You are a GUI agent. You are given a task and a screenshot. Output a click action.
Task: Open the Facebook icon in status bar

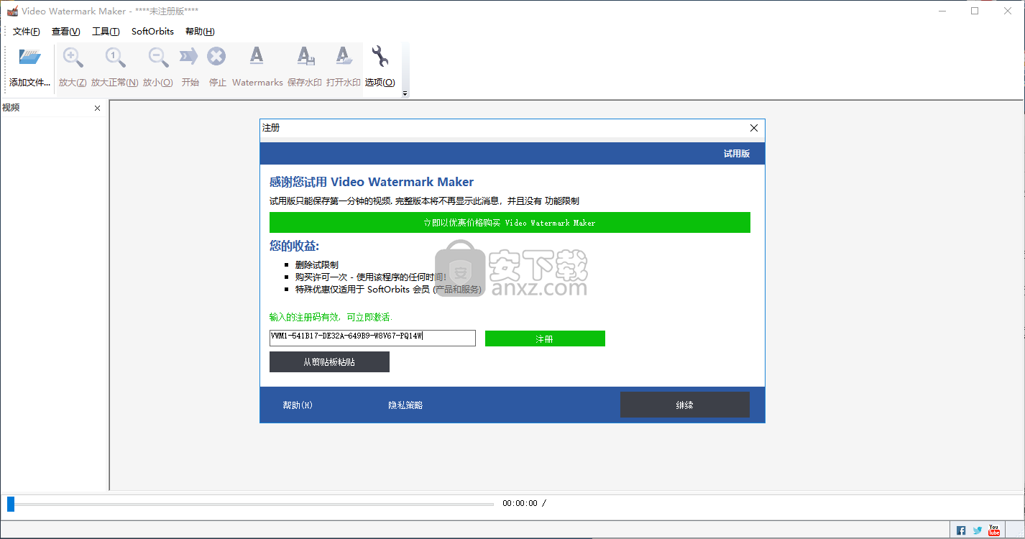point(961,530)
